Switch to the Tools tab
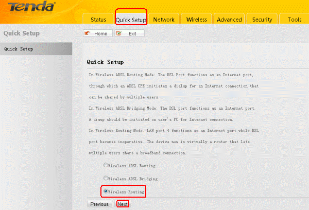The height and width of the screenshot is (210, 309). (x=295, y=20)
